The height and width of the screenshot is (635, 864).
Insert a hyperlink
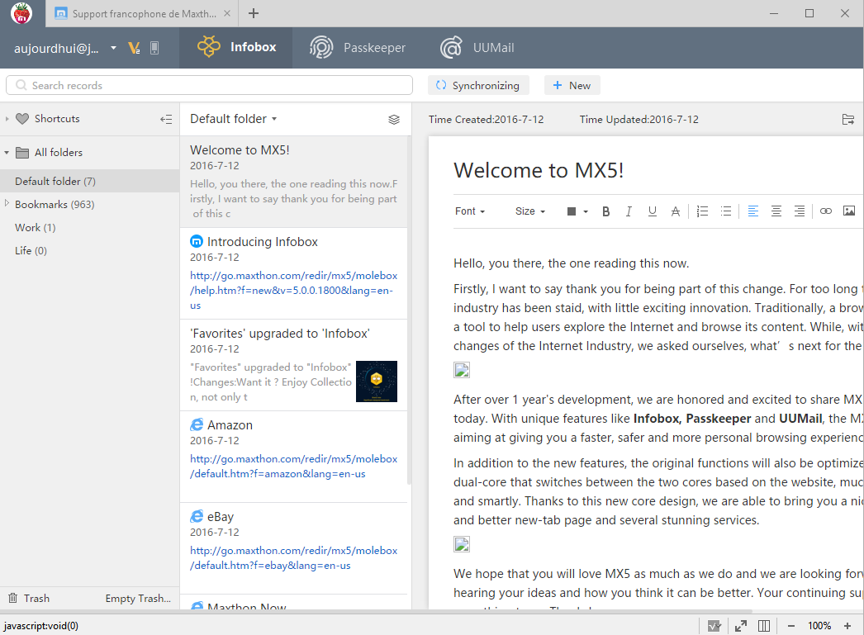tap(825, 211)
